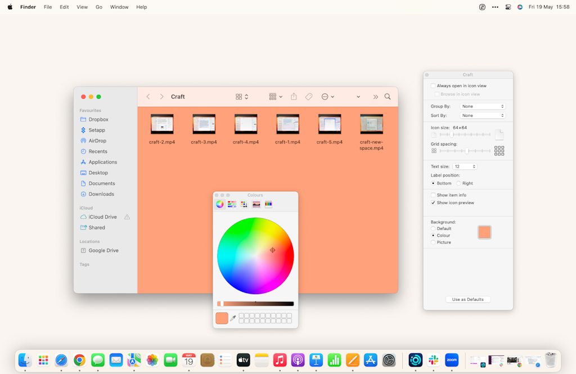Open Finder search with the magnifier icon
Screen dimensions: 576x374
tap(387, 96)
